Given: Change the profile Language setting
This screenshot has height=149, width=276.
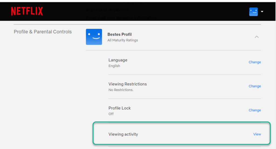Looking at the screenshot, I should (255, 62).
